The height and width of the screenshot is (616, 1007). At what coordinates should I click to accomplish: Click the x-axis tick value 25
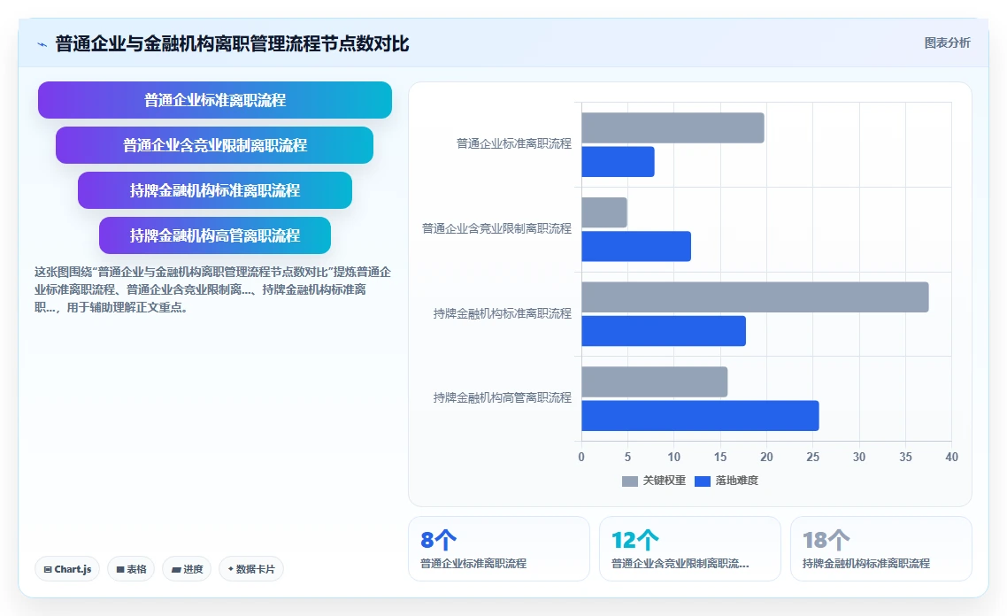point(812,457)
